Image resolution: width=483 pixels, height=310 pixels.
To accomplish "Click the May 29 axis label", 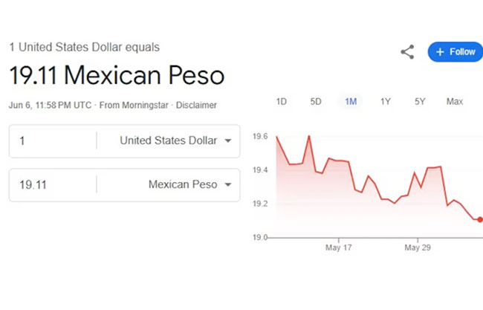I will [x=418, y=248].
